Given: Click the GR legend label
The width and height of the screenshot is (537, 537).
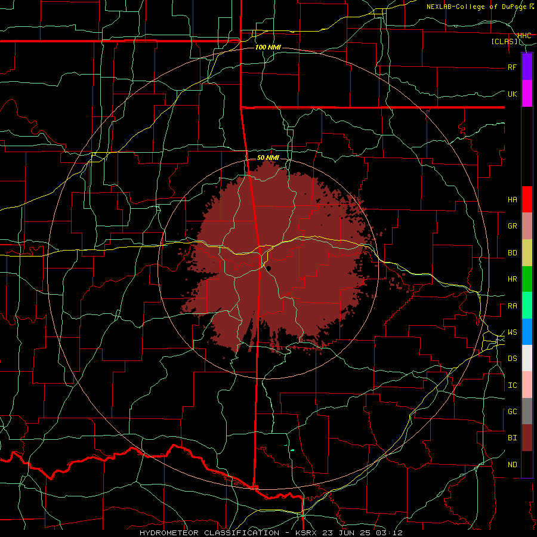Looking at the screenshot, I should 513,226.
